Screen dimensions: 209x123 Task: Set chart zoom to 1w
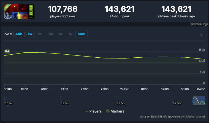point(30,34)
